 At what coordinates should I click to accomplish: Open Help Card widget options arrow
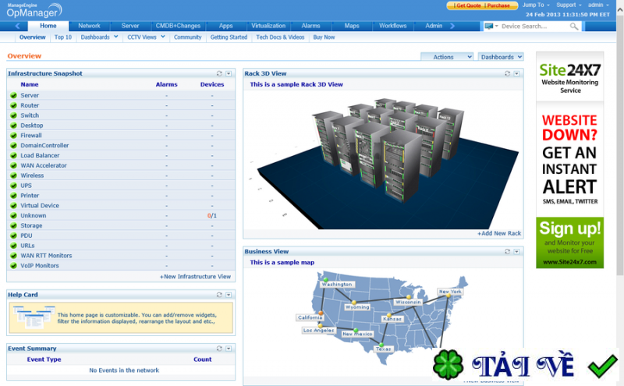229,295
